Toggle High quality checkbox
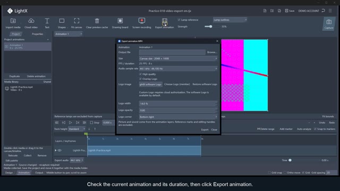Screen dimensions: 340x191 click(140, 74)
